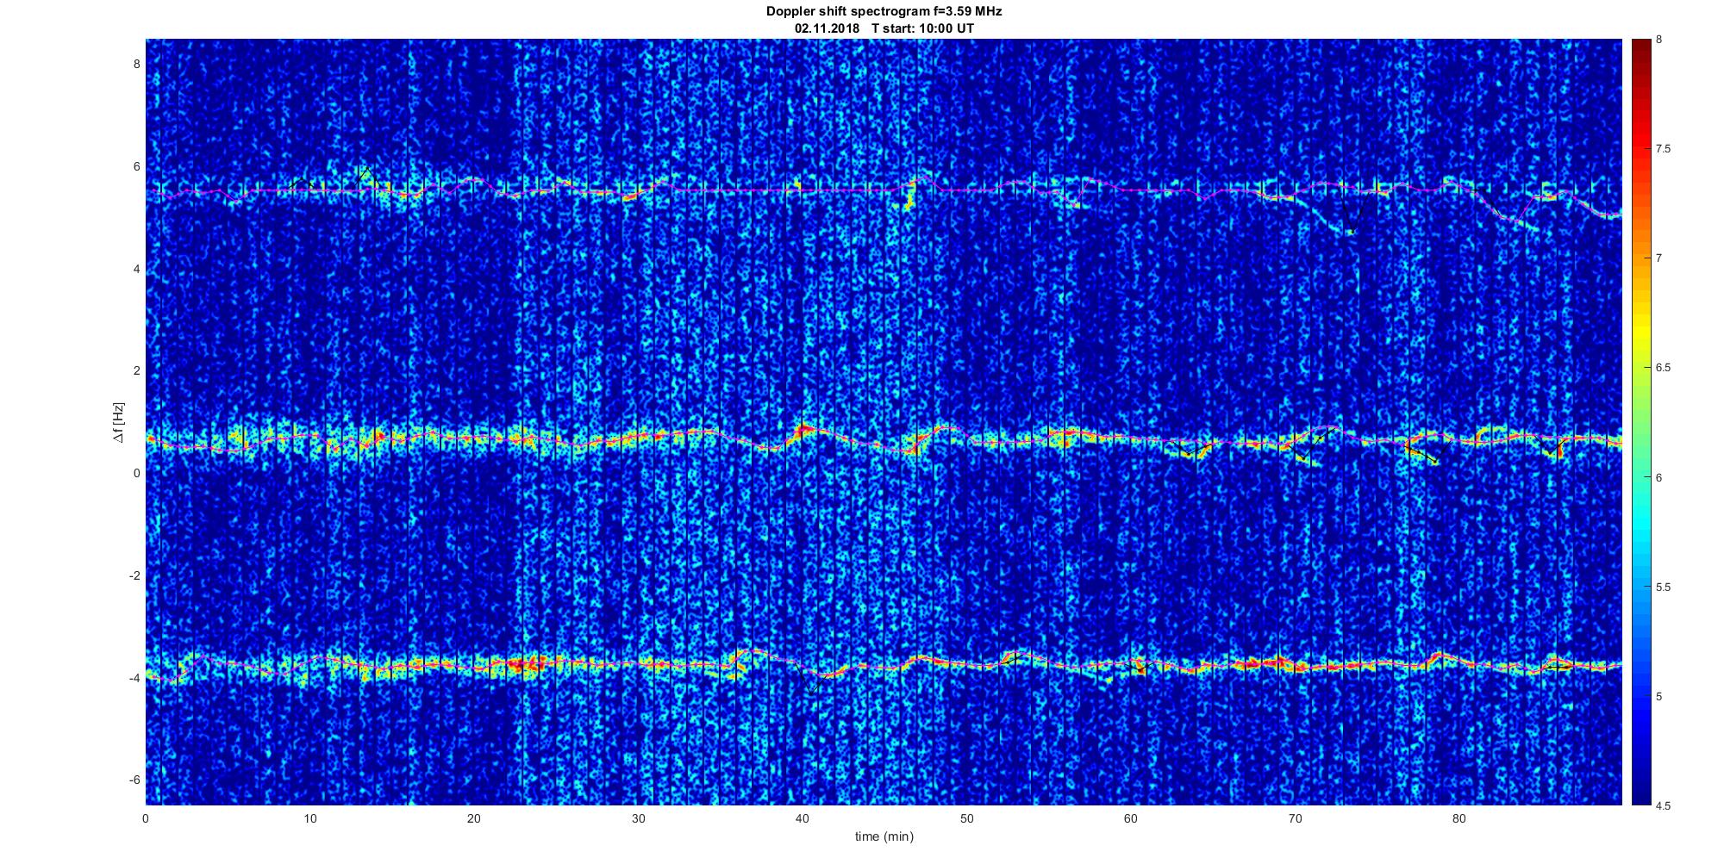Screen dimensions: 1724x864
Task: Click the y-axis tick label -6
Action: (134, 780)
